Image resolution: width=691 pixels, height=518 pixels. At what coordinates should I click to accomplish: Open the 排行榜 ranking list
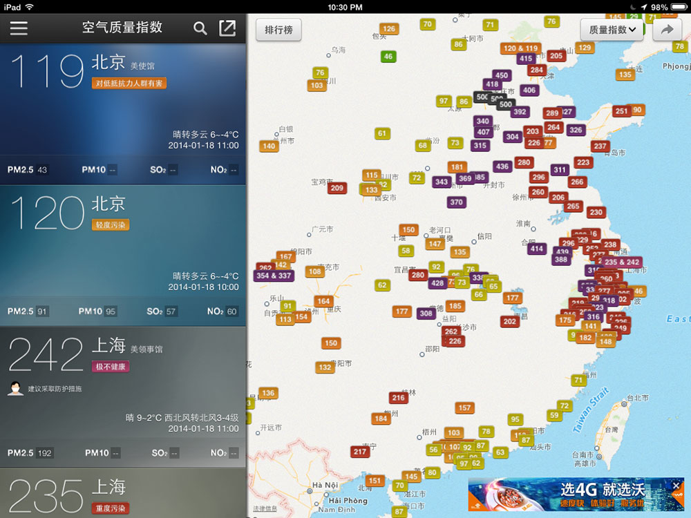point(278,30)
